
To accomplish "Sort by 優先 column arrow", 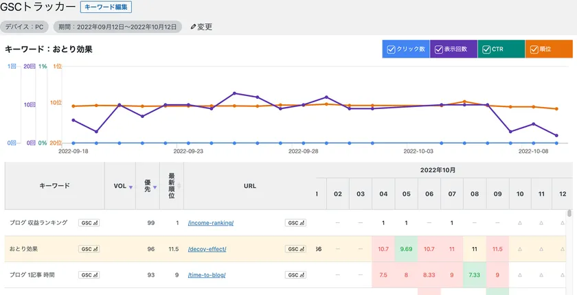I will (x=155, y=187).
